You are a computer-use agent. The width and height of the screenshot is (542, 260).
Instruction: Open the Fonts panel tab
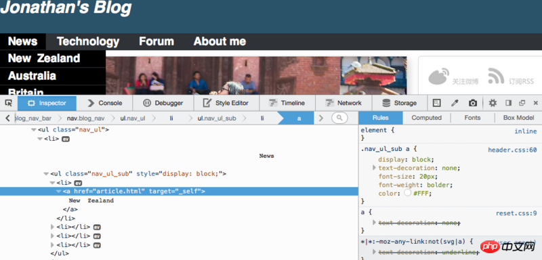pyautogui.click(x=472, y=118)
